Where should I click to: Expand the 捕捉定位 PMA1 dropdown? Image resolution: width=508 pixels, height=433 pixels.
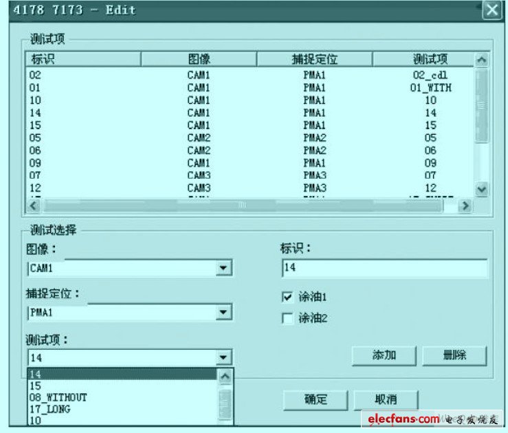(x=223, y=313)
